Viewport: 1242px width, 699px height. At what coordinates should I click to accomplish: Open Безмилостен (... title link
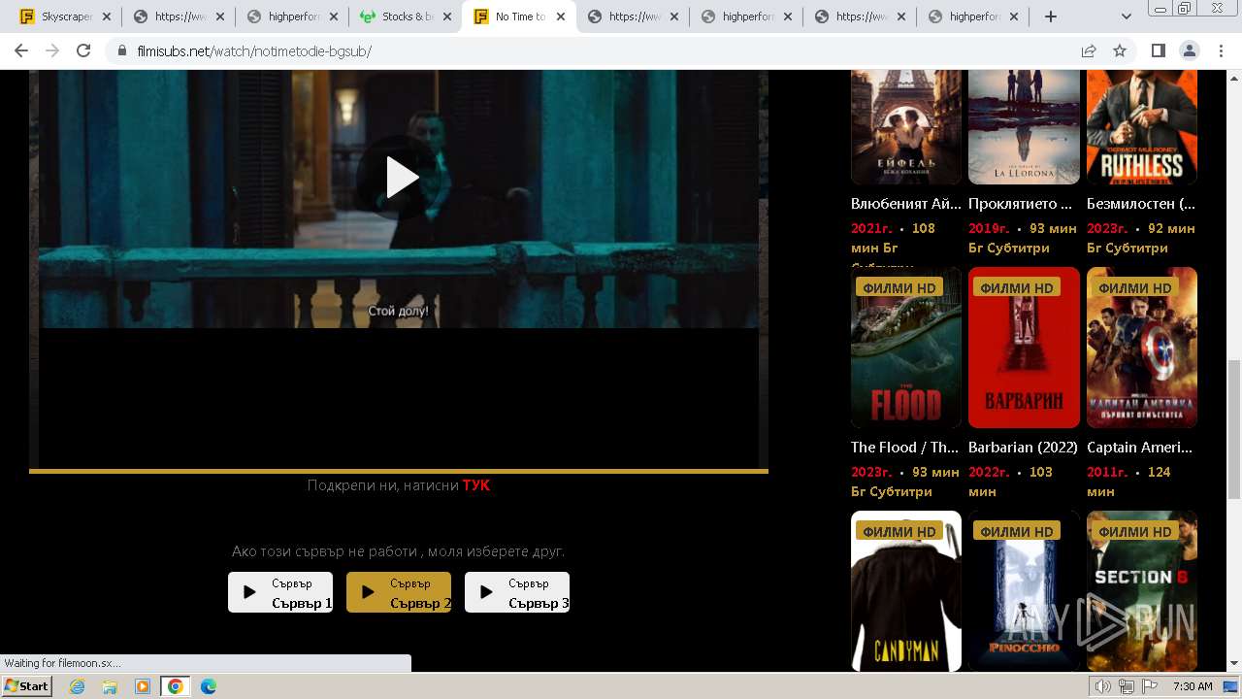1141,204
